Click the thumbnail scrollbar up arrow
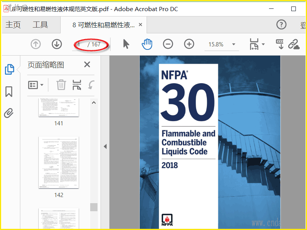The width and height of the screenshot is (307, 230). [94, 103]
